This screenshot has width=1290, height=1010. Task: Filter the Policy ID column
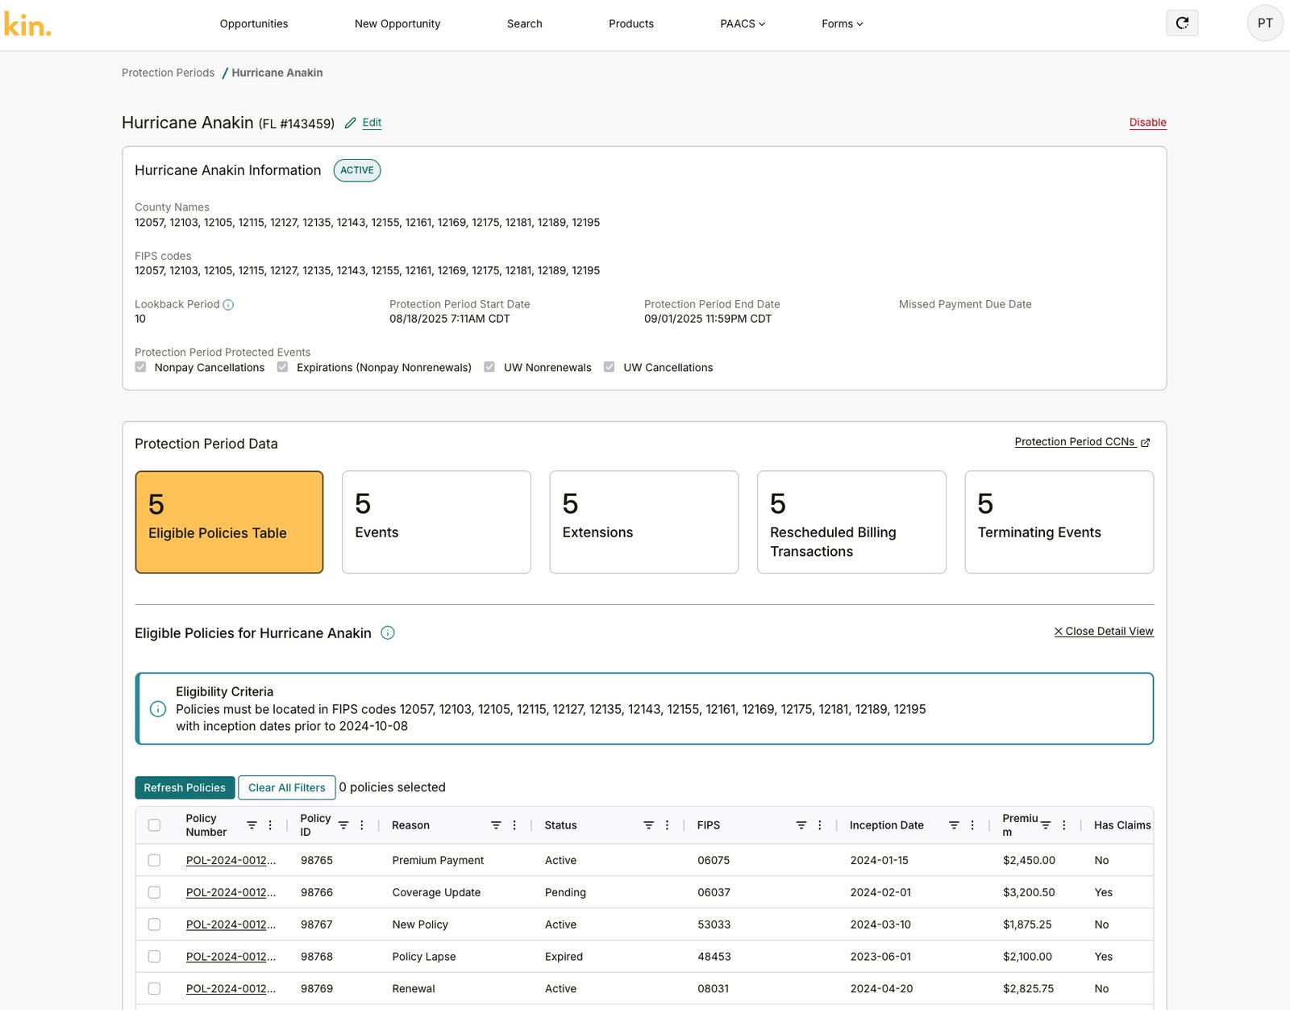point(343,825)
